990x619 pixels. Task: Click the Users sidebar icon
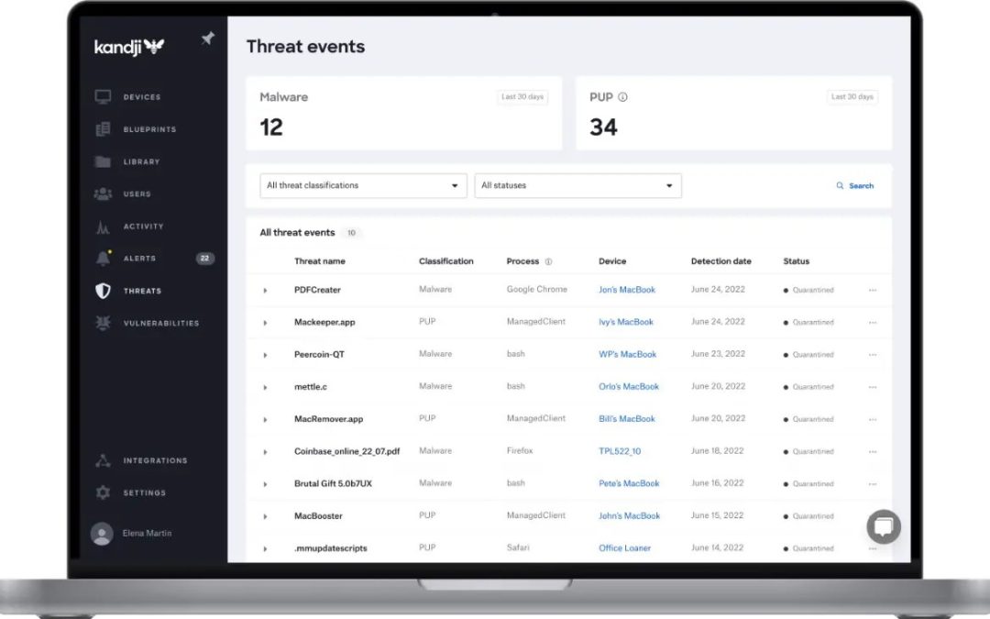coord(104,193)
